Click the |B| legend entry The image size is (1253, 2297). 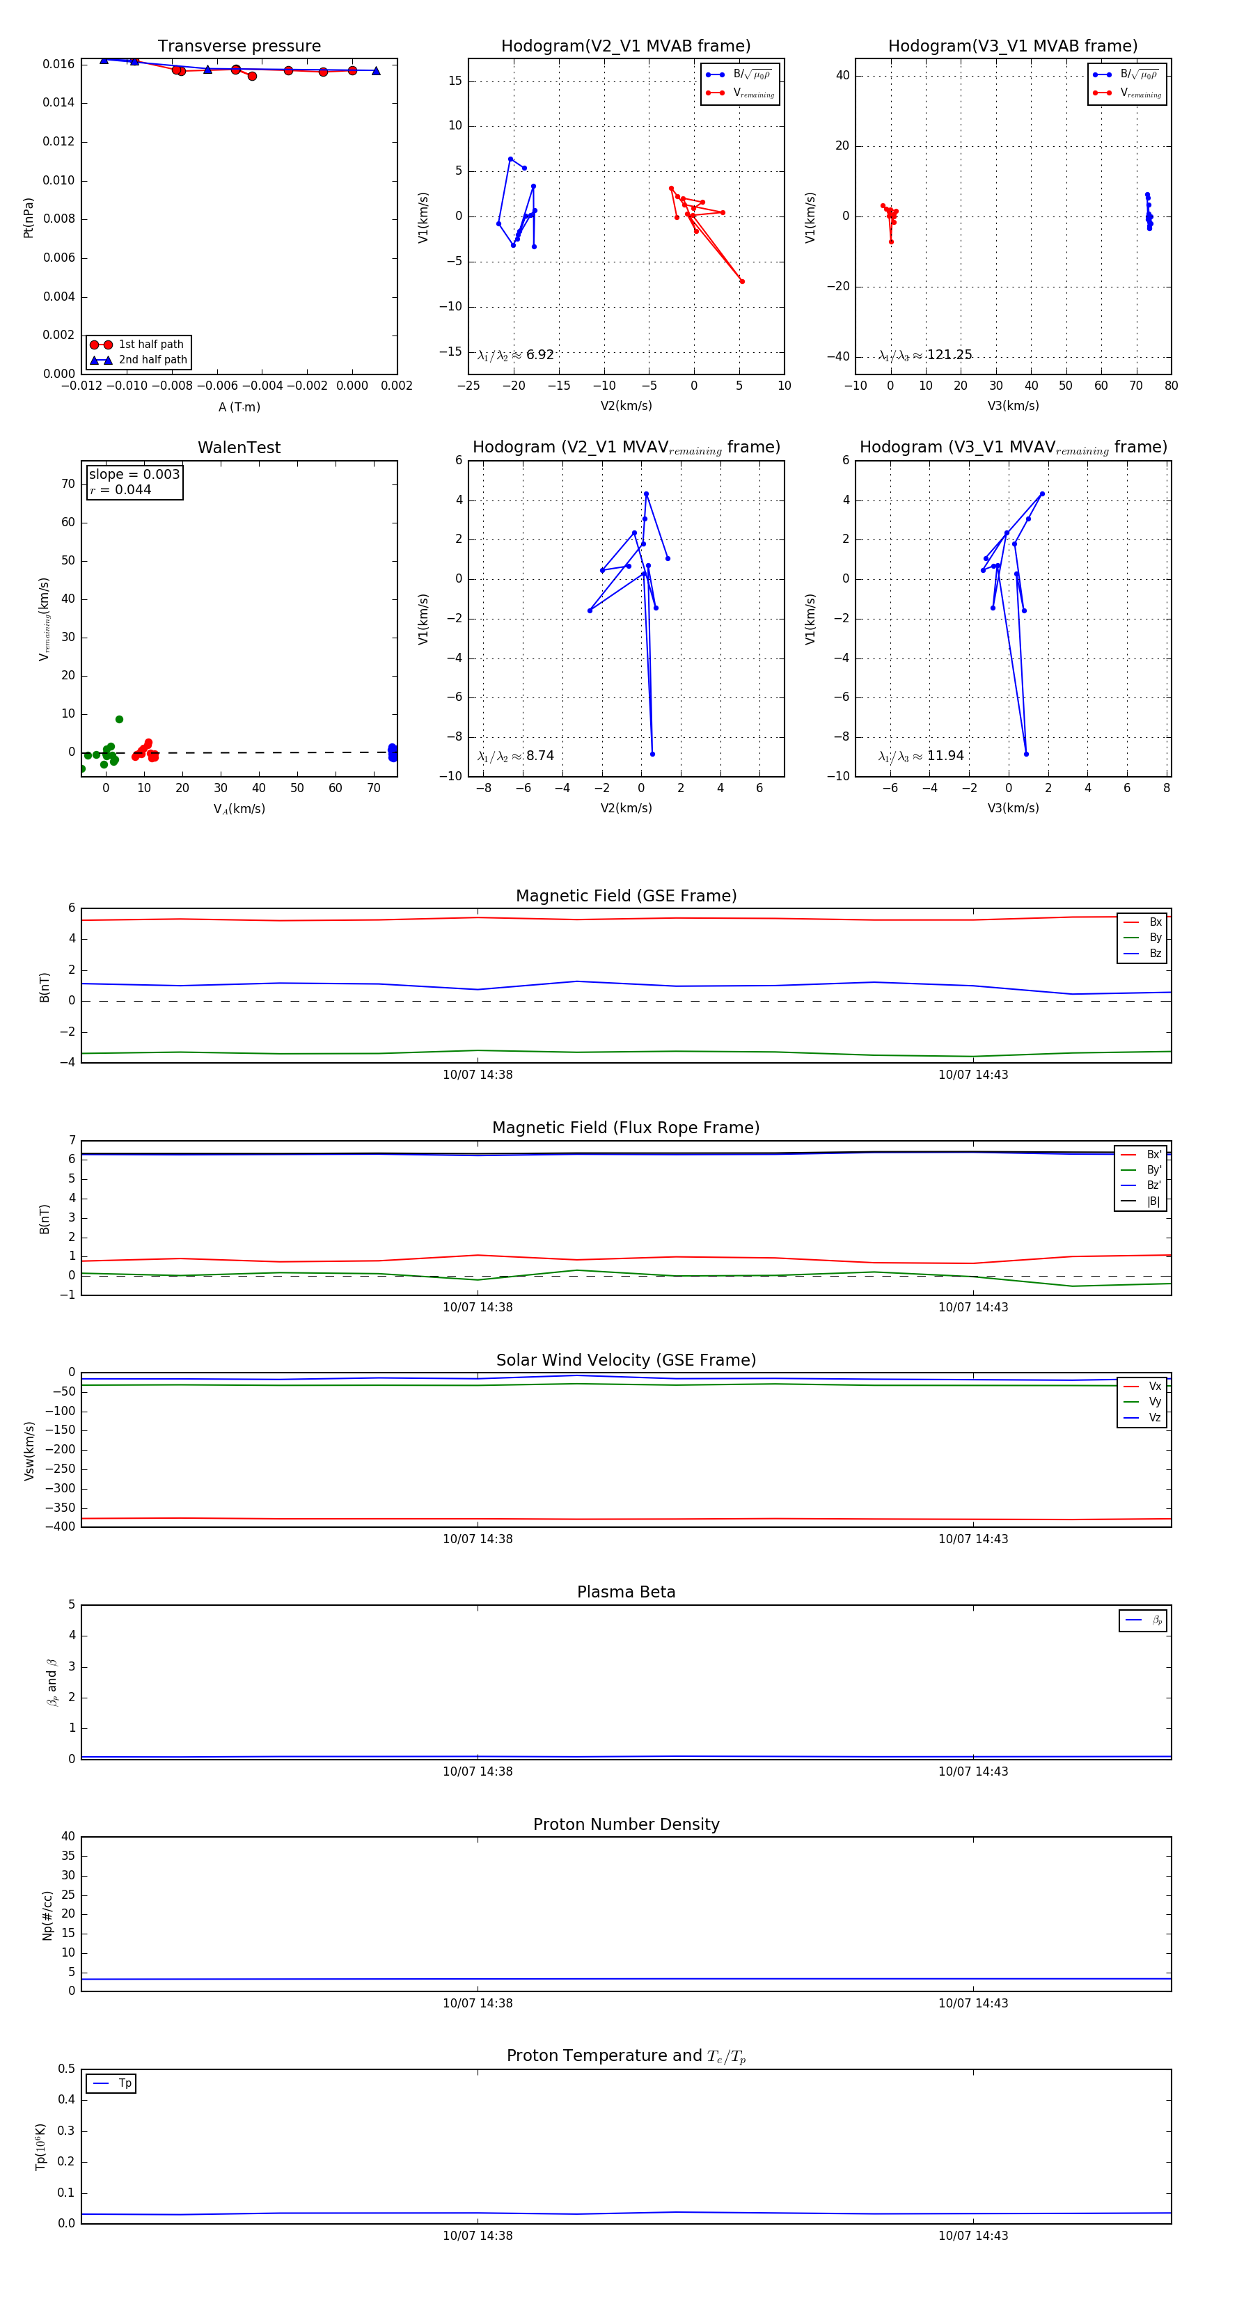click(x=1141, y=1201)
